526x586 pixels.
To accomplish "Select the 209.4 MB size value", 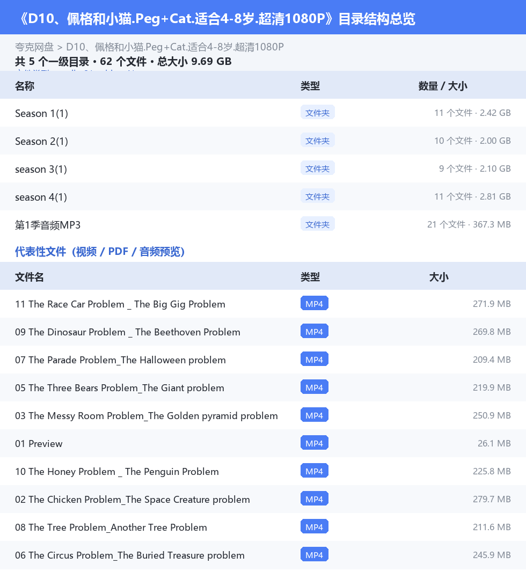I will 492,360.
